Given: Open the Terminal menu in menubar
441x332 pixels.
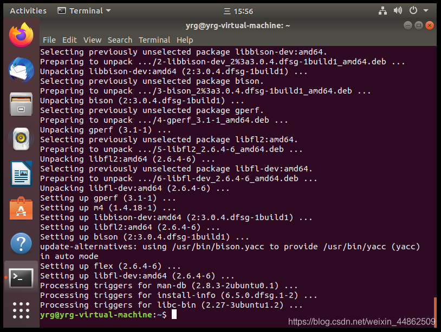Looking at the screenshot, I should 154,40.
